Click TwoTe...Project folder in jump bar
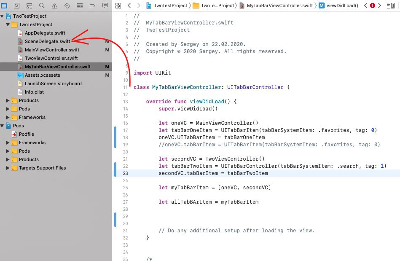Screen dimensions: 400x261 [214, 5]
